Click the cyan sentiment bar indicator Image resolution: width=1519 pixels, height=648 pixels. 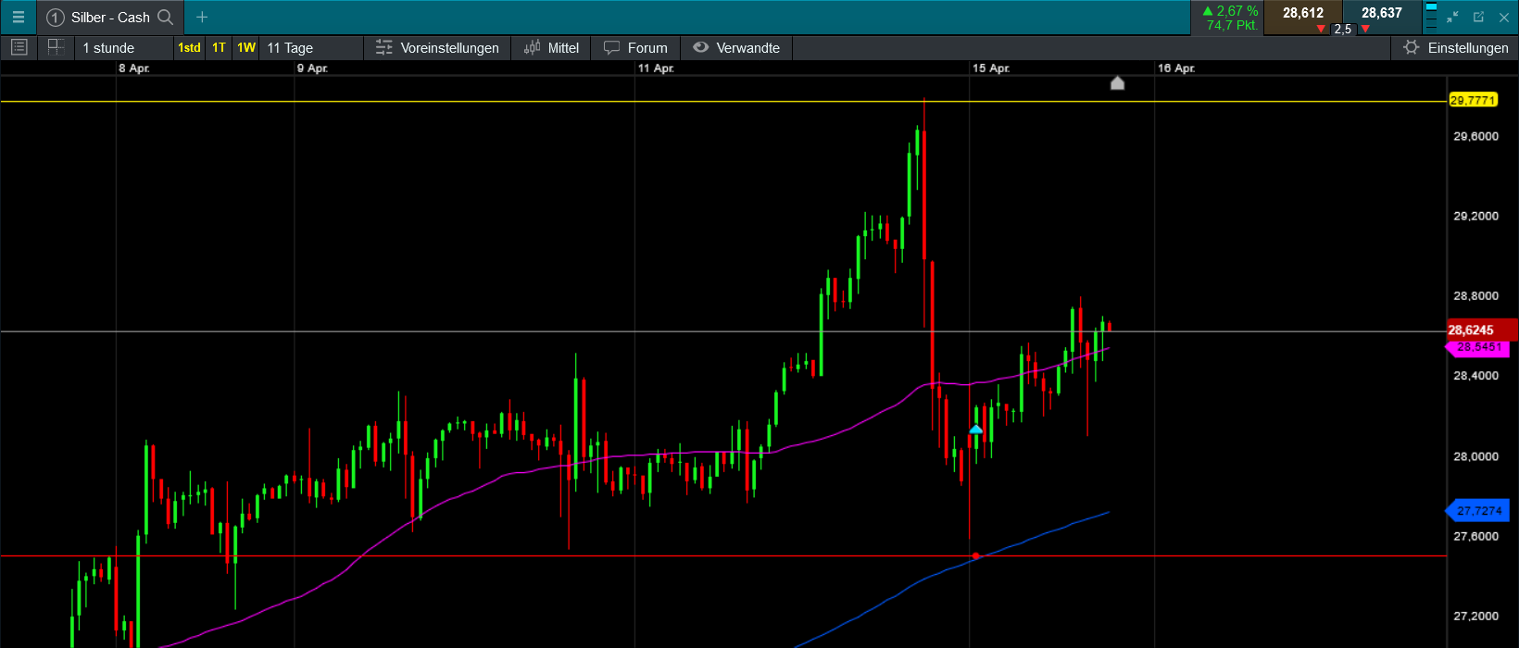click(1431, 18)
